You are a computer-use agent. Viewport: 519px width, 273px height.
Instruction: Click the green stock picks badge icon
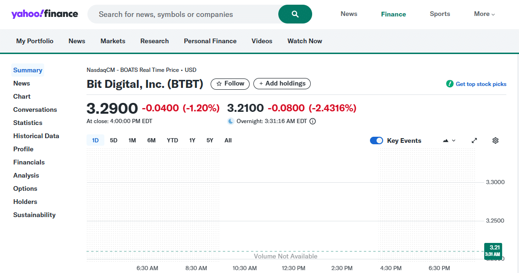tap(449, 84)
